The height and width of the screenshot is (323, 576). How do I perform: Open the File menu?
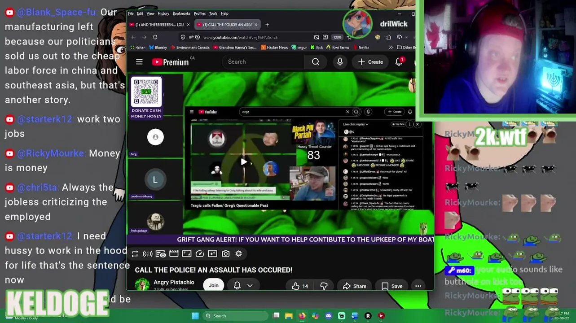click(131, 13)
